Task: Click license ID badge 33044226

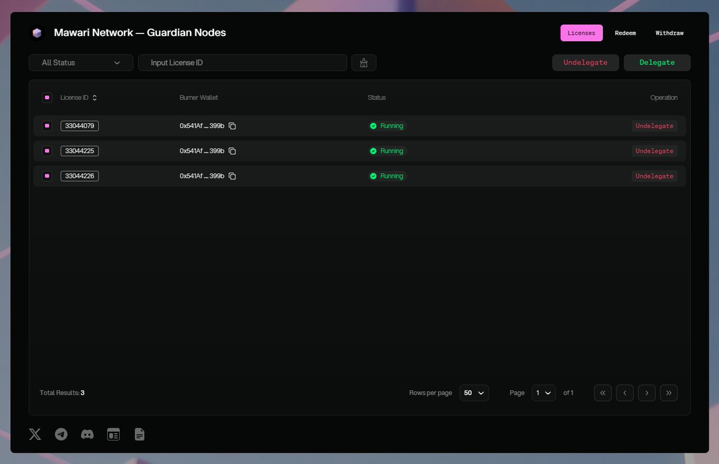Action: pos(80,176)
